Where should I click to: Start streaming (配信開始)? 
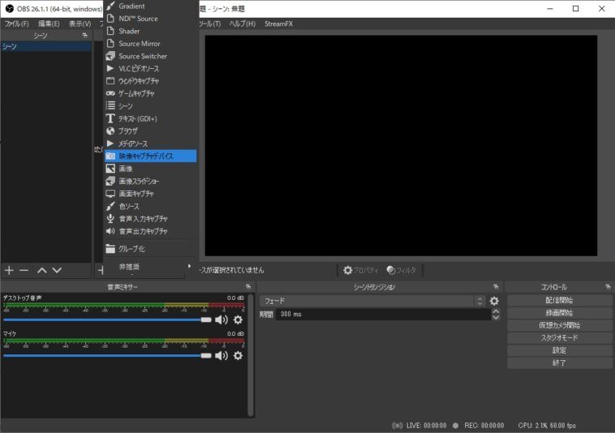559,300
